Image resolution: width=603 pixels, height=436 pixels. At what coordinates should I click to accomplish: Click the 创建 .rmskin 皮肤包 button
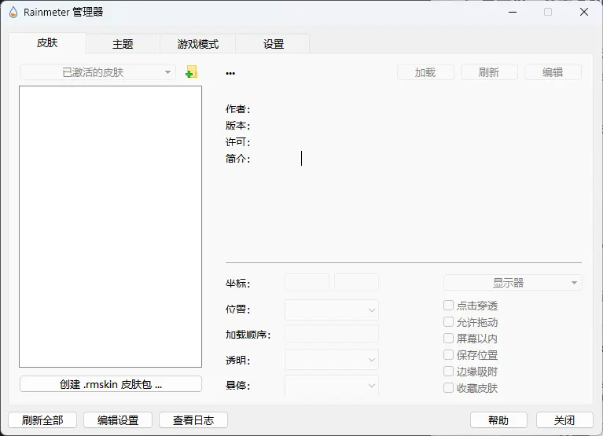pos(110,384)
